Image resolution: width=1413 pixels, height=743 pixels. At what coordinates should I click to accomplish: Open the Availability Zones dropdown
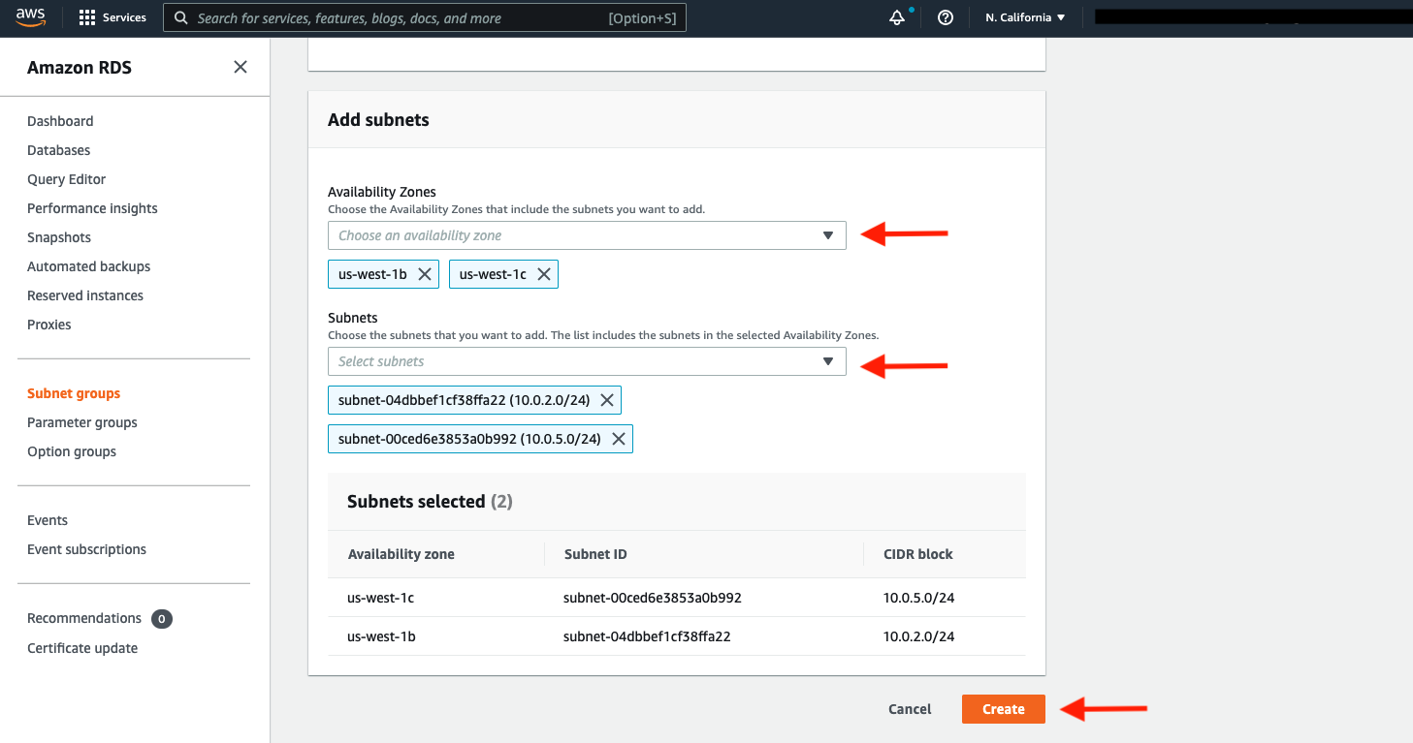(587, 235)
